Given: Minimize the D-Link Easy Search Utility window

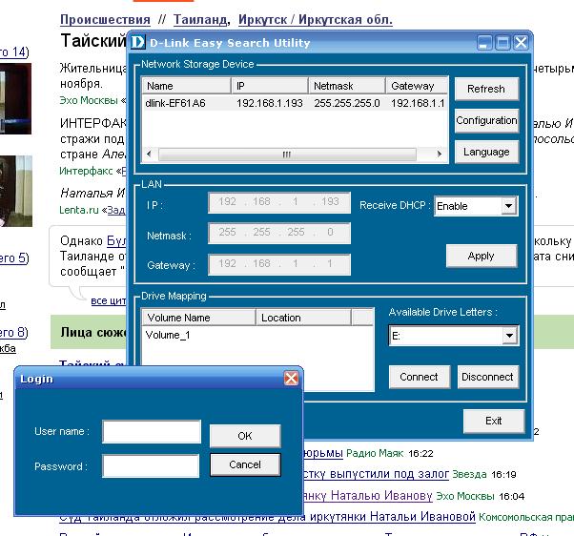Looking at the screenshot, I should (484, 43).
